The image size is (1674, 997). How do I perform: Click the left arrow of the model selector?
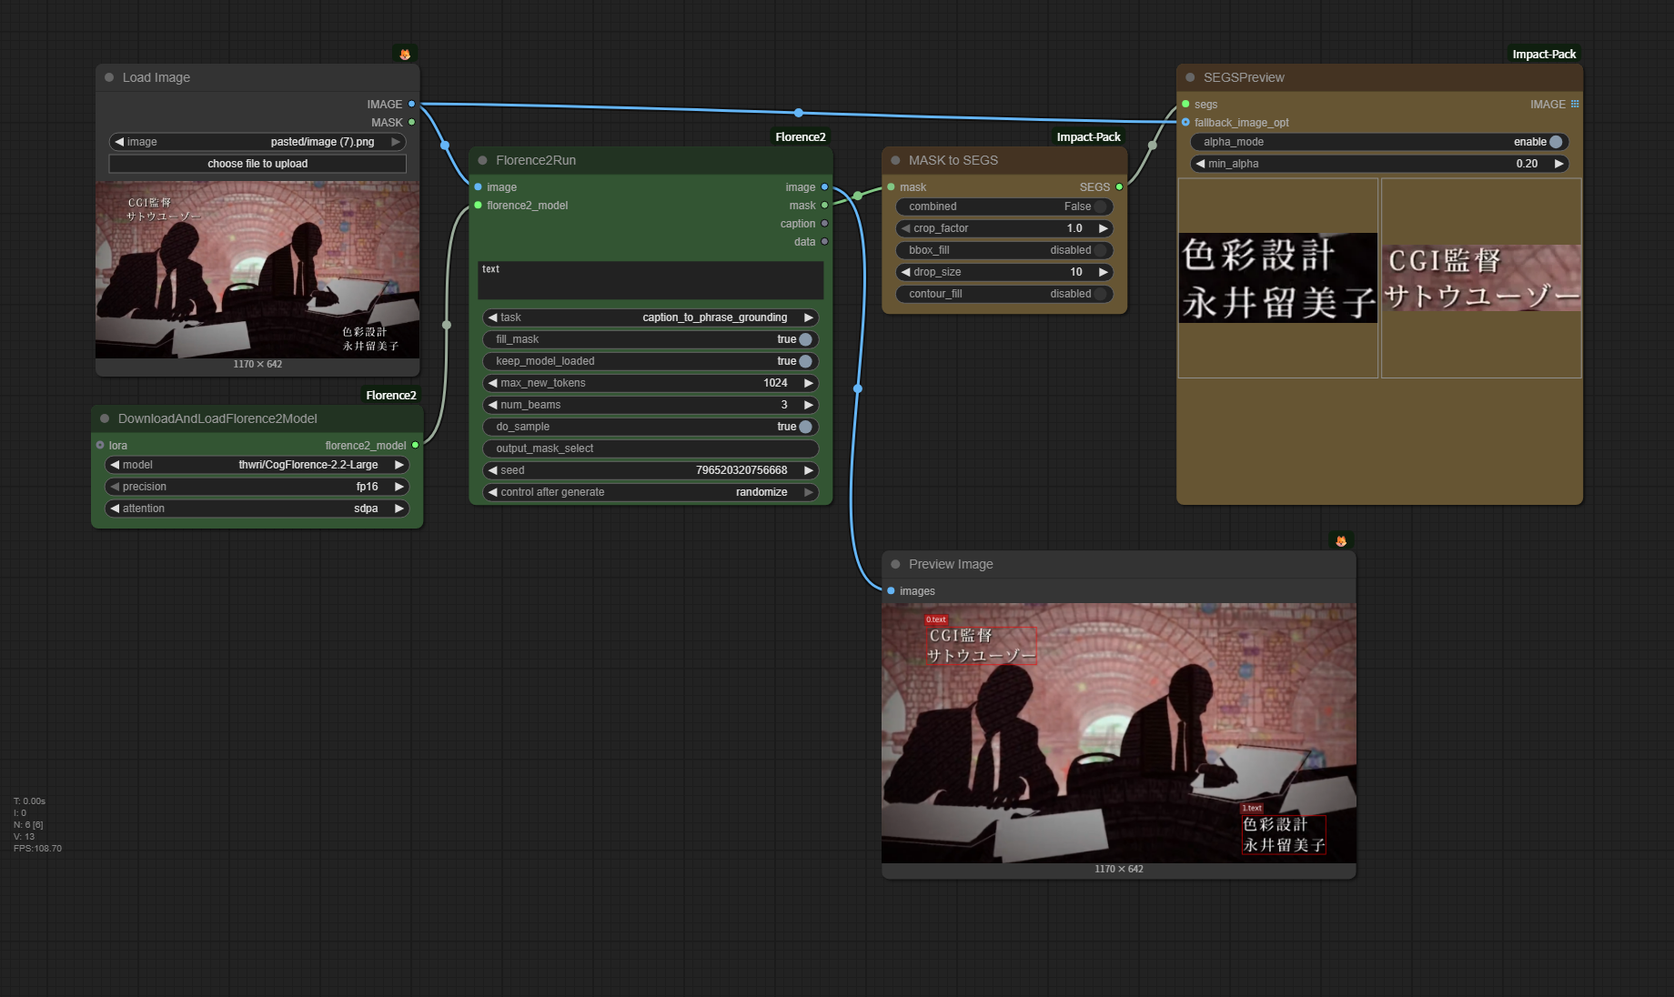(115, 465)
